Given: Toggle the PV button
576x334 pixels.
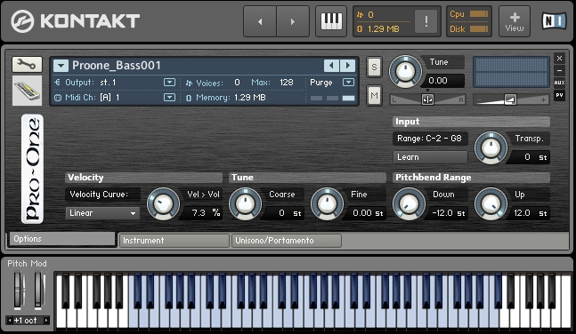Looking at the screenshot, I should click(x=559, y=95).
